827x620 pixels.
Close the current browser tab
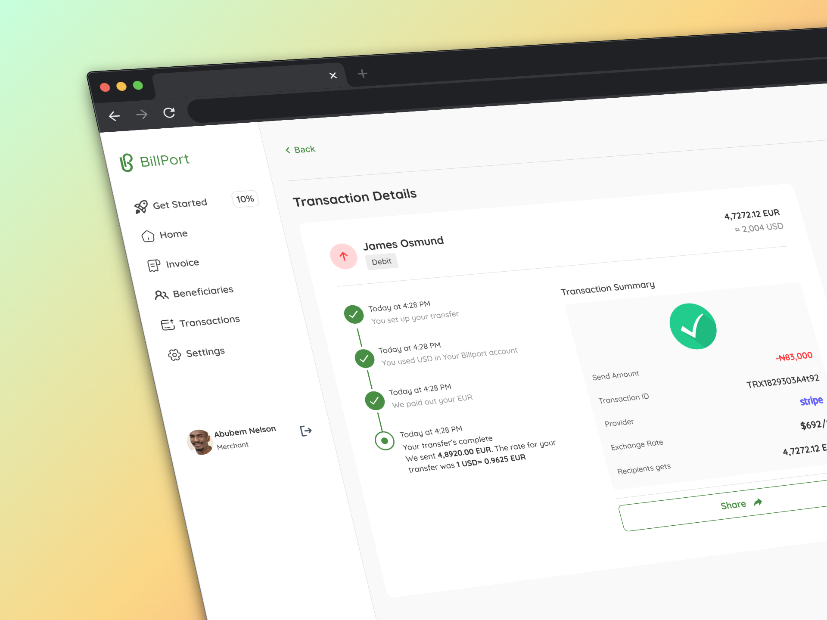point(333,75)
